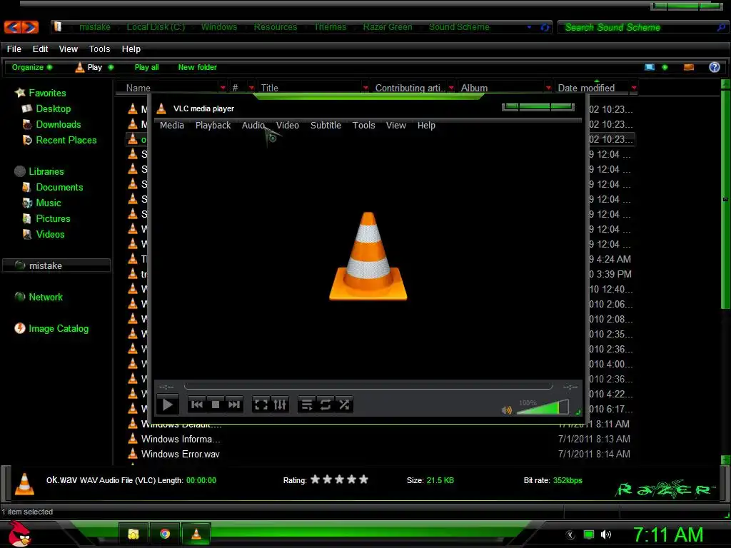The image size is (731, 548).
Task: Create a New folder
Action: coord(197,67)
